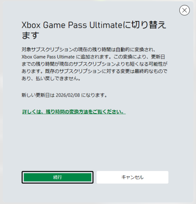This screenshot has height=204, width=196.
Task: Dismiss the switch dialog via the circled X
Action: tap(184, 10)
